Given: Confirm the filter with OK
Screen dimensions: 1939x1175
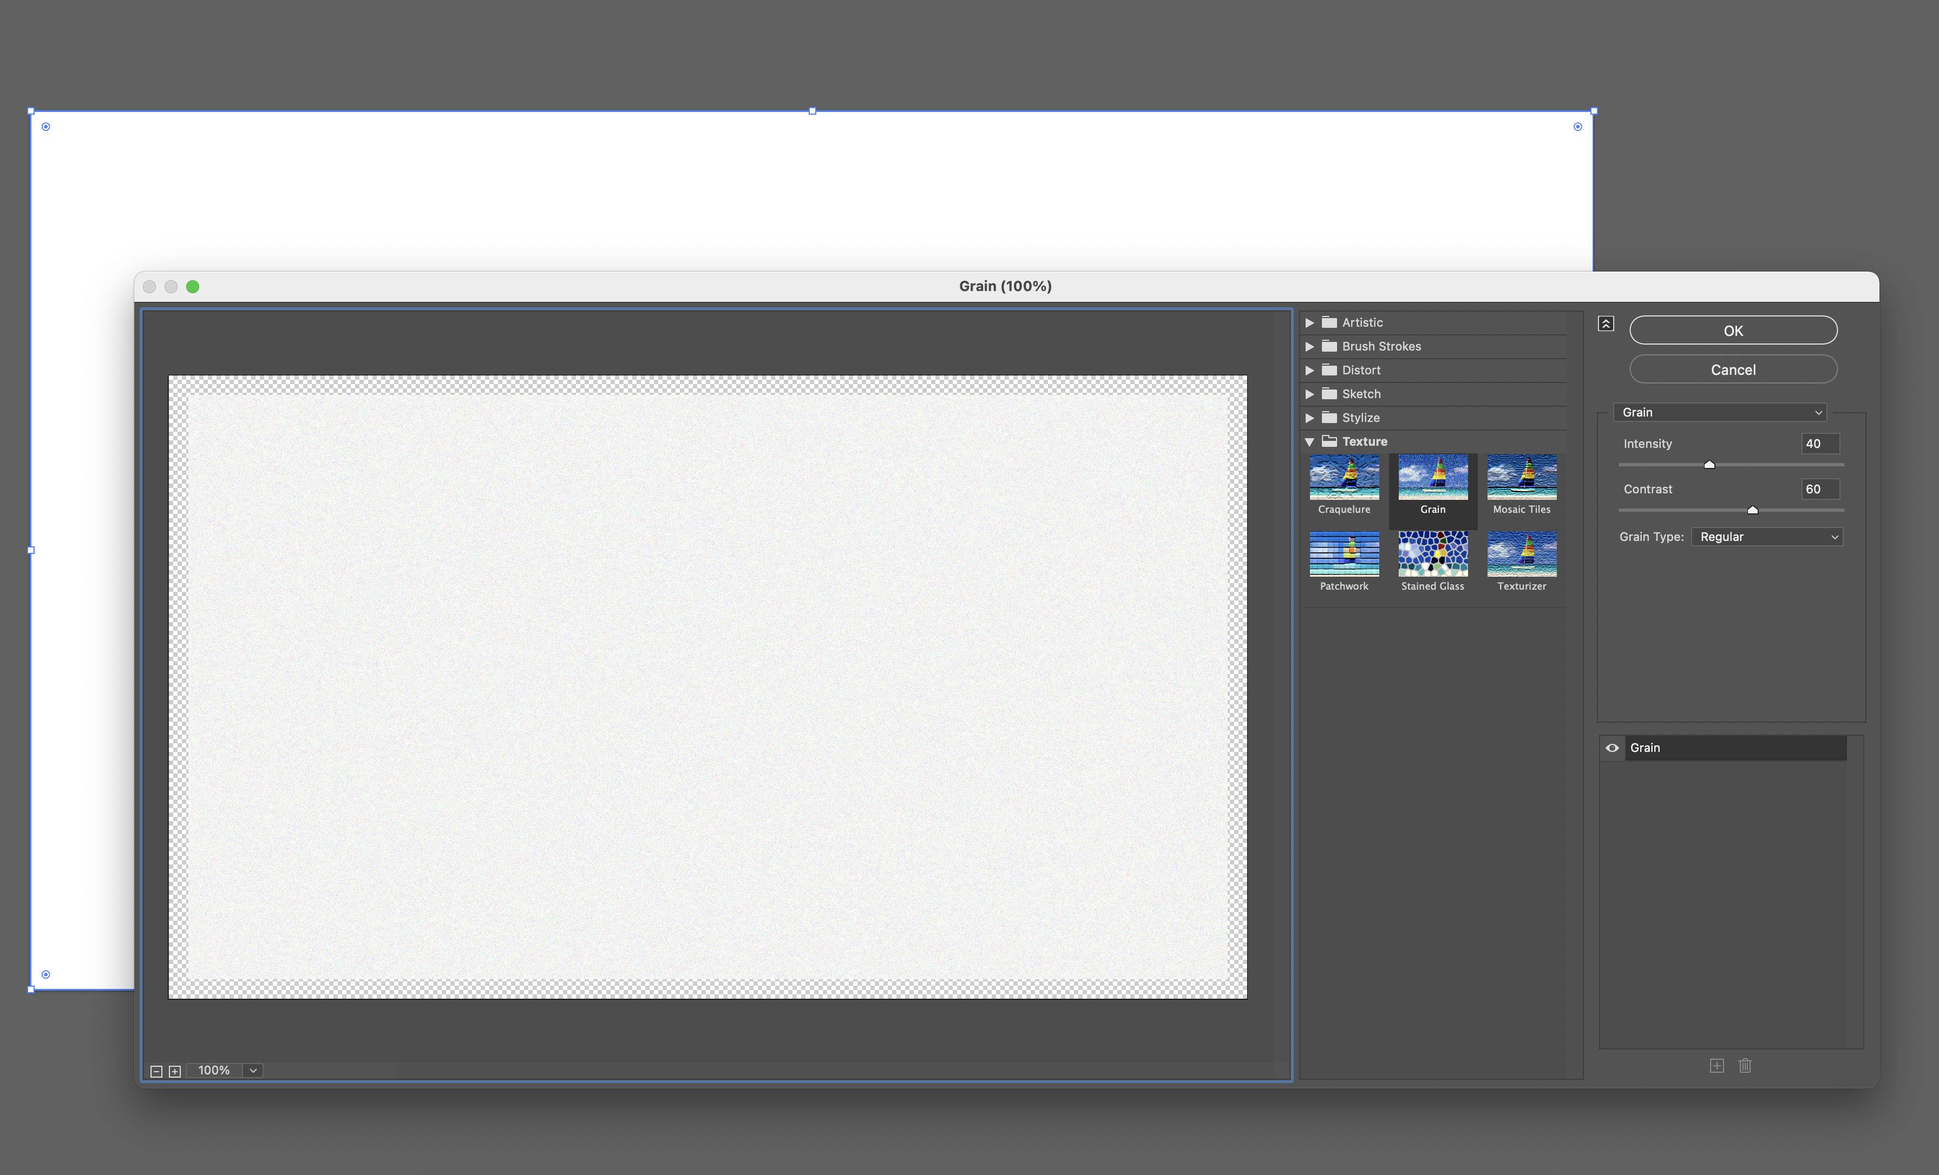Looking at the screenshot, I should [1733, 331].
